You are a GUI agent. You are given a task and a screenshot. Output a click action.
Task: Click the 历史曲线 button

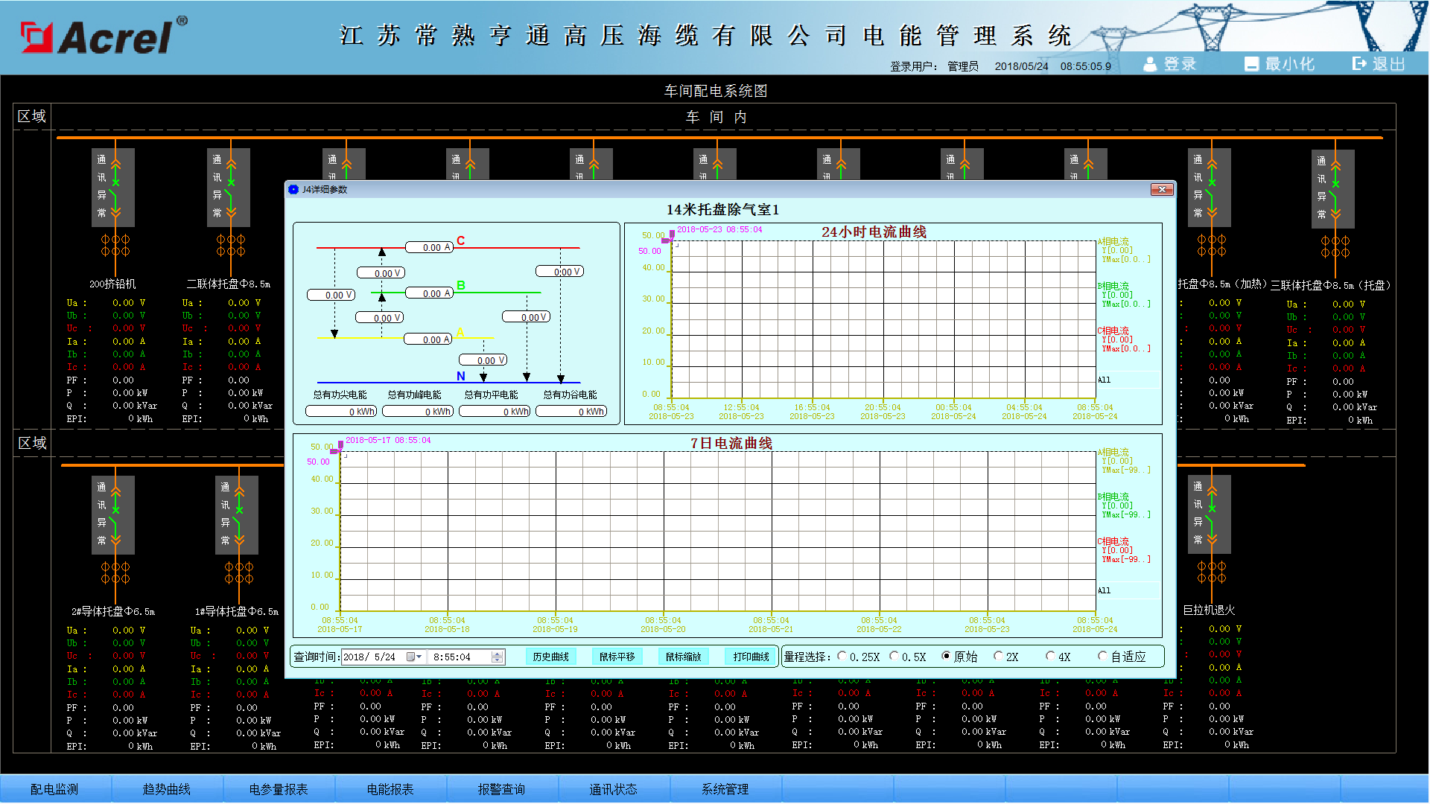(x=551, y=657)
